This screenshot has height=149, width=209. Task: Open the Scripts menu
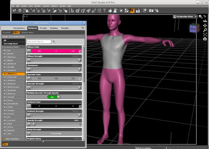[63, 6]
